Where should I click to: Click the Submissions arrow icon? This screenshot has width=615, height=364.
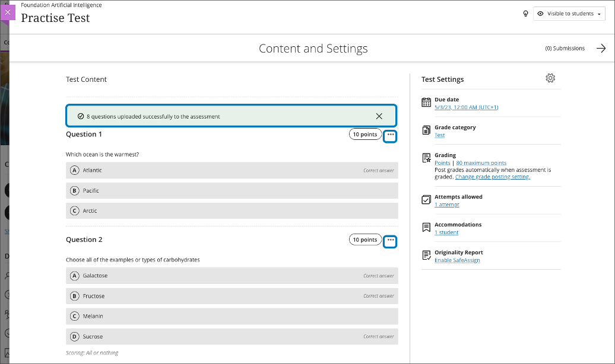coord(601,48)
